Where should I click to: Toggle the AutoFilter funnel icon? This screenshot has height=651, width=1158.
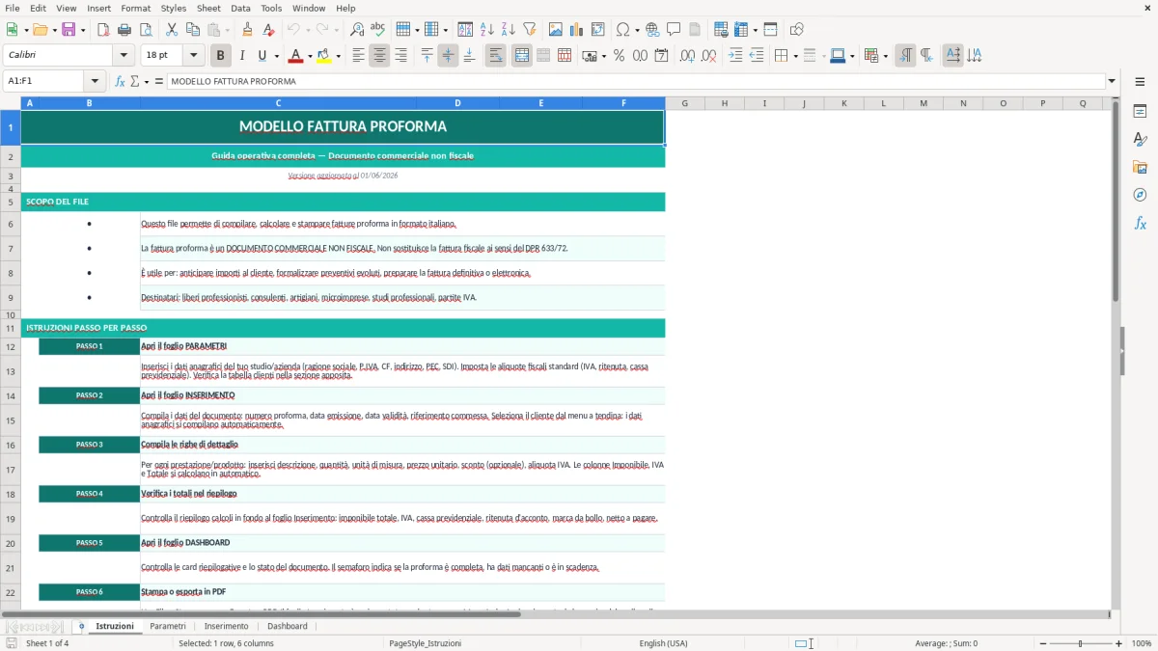tap(529, 30)
